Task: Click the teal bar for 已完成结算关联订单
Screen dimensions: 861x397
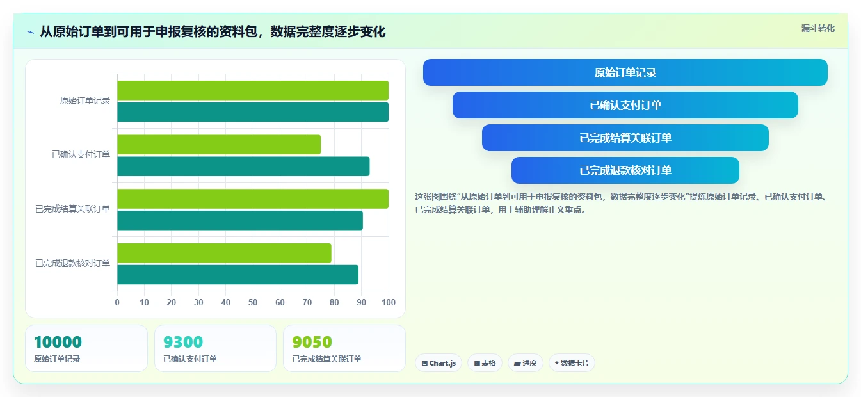Action: [x=240, y=220]
